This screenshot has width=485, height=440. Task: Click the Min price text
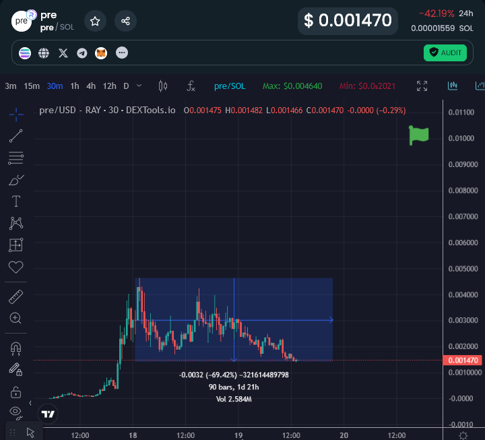coord(368,86)
